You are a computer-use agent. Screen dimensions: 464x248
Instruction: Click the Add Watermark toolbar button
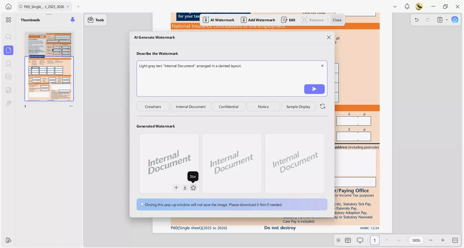[258, 20]
